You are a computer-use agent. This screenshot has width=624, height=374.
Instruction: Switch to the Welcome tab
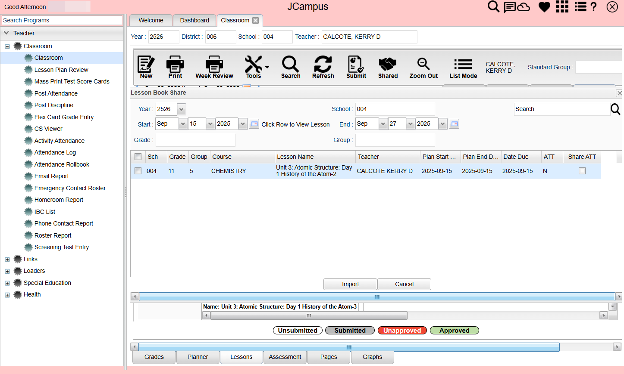point(151,20)
